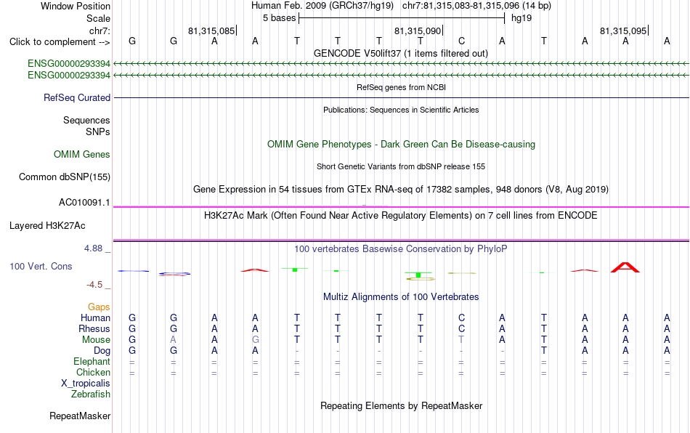This screenshot has height=433, width=690.
Task: Click the Chicken alignment row label
Action: click(x=93, y=372)
